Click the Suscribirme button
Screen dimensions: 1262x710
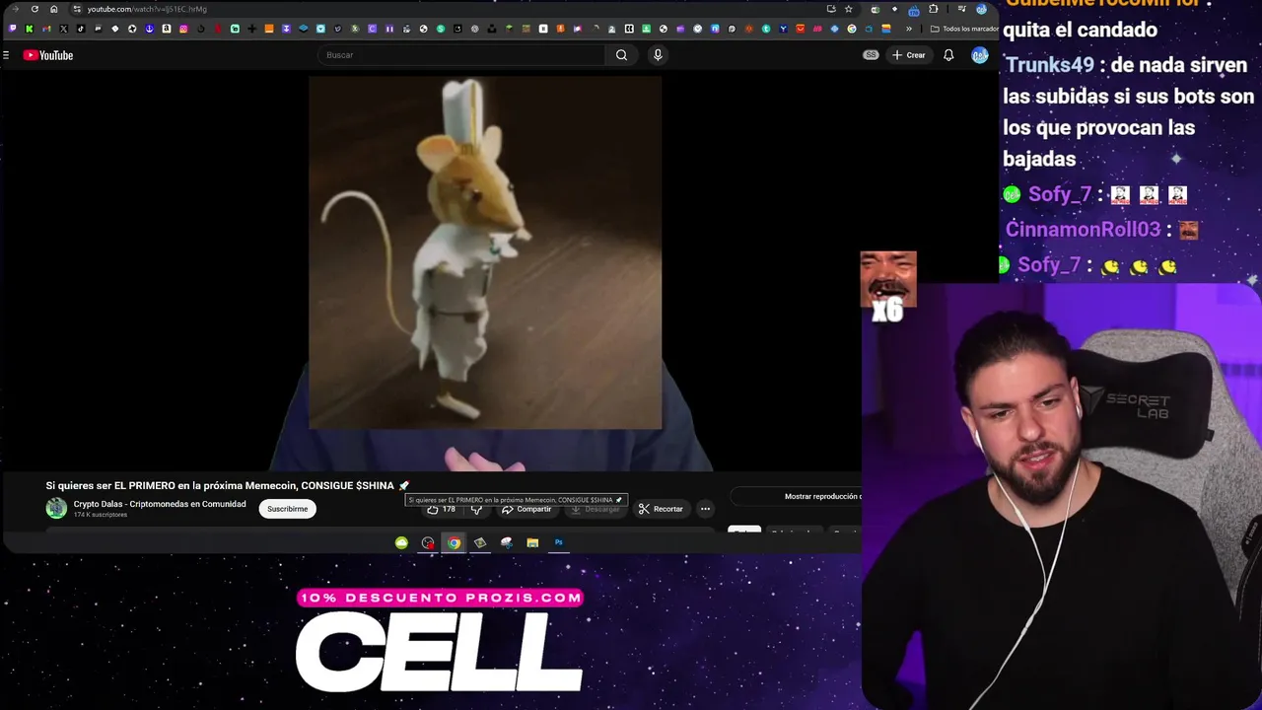(x=288, y=509)
